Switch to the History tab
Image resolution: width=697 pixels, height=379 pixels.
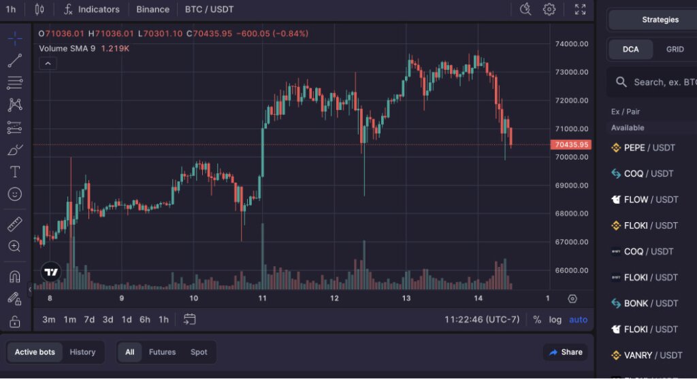[x=82, y=352]
